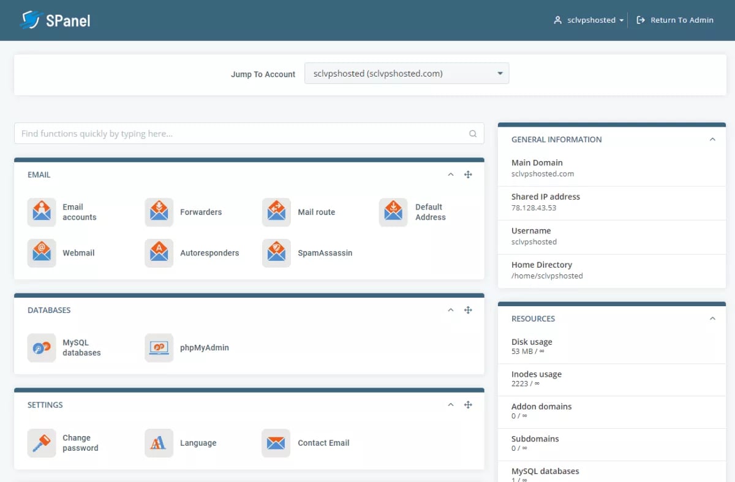Collapse the GENERAL INFORMATION panel
Viewport: 735px width, 482px height.
pos(712,139)
